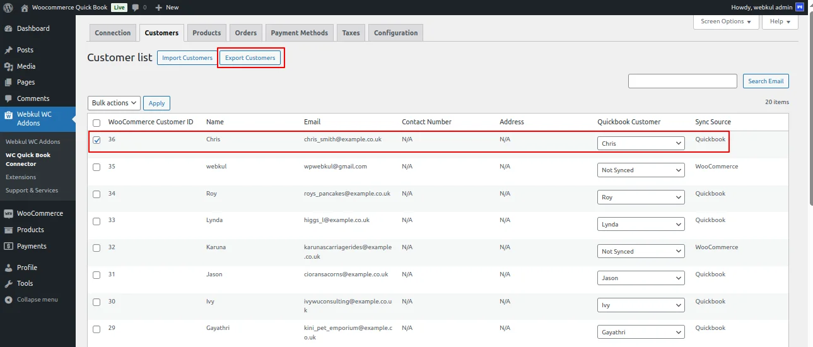Check the box for customer webkul
813x347 pixels.
click(97, 167)
